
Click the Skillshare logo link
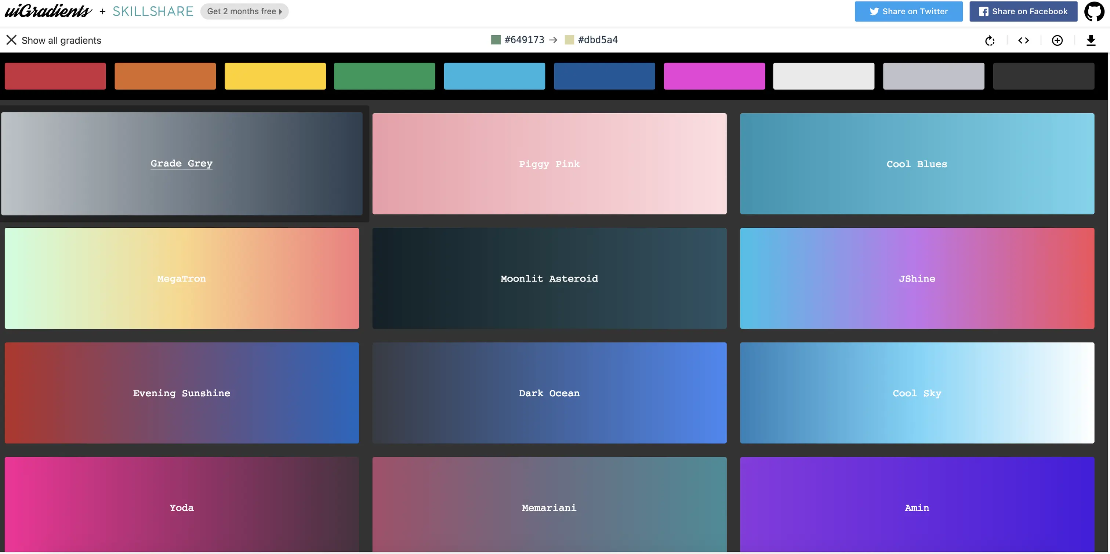153,11
